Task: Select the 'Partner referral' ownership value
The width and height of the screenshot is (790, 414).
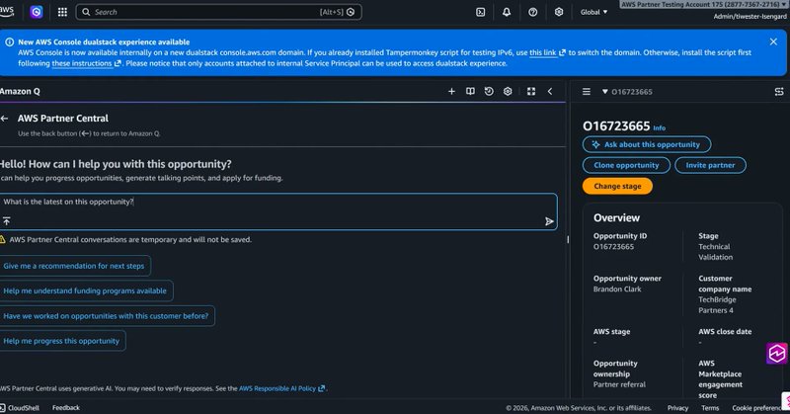Action: point(619,384)
